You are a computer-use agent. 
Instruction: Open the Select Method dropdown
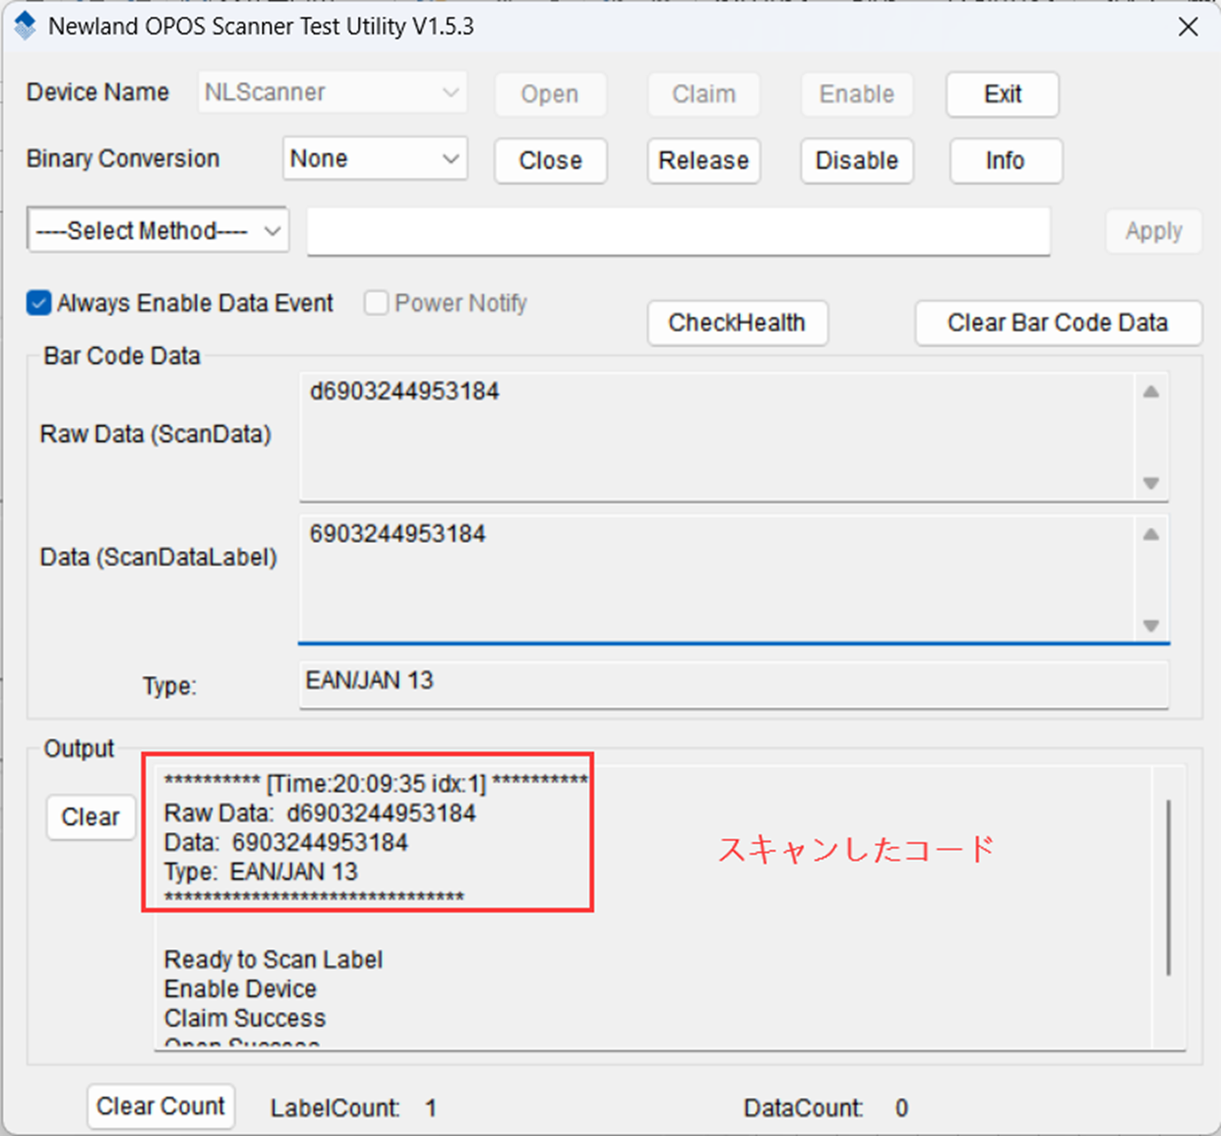point(157,231)
